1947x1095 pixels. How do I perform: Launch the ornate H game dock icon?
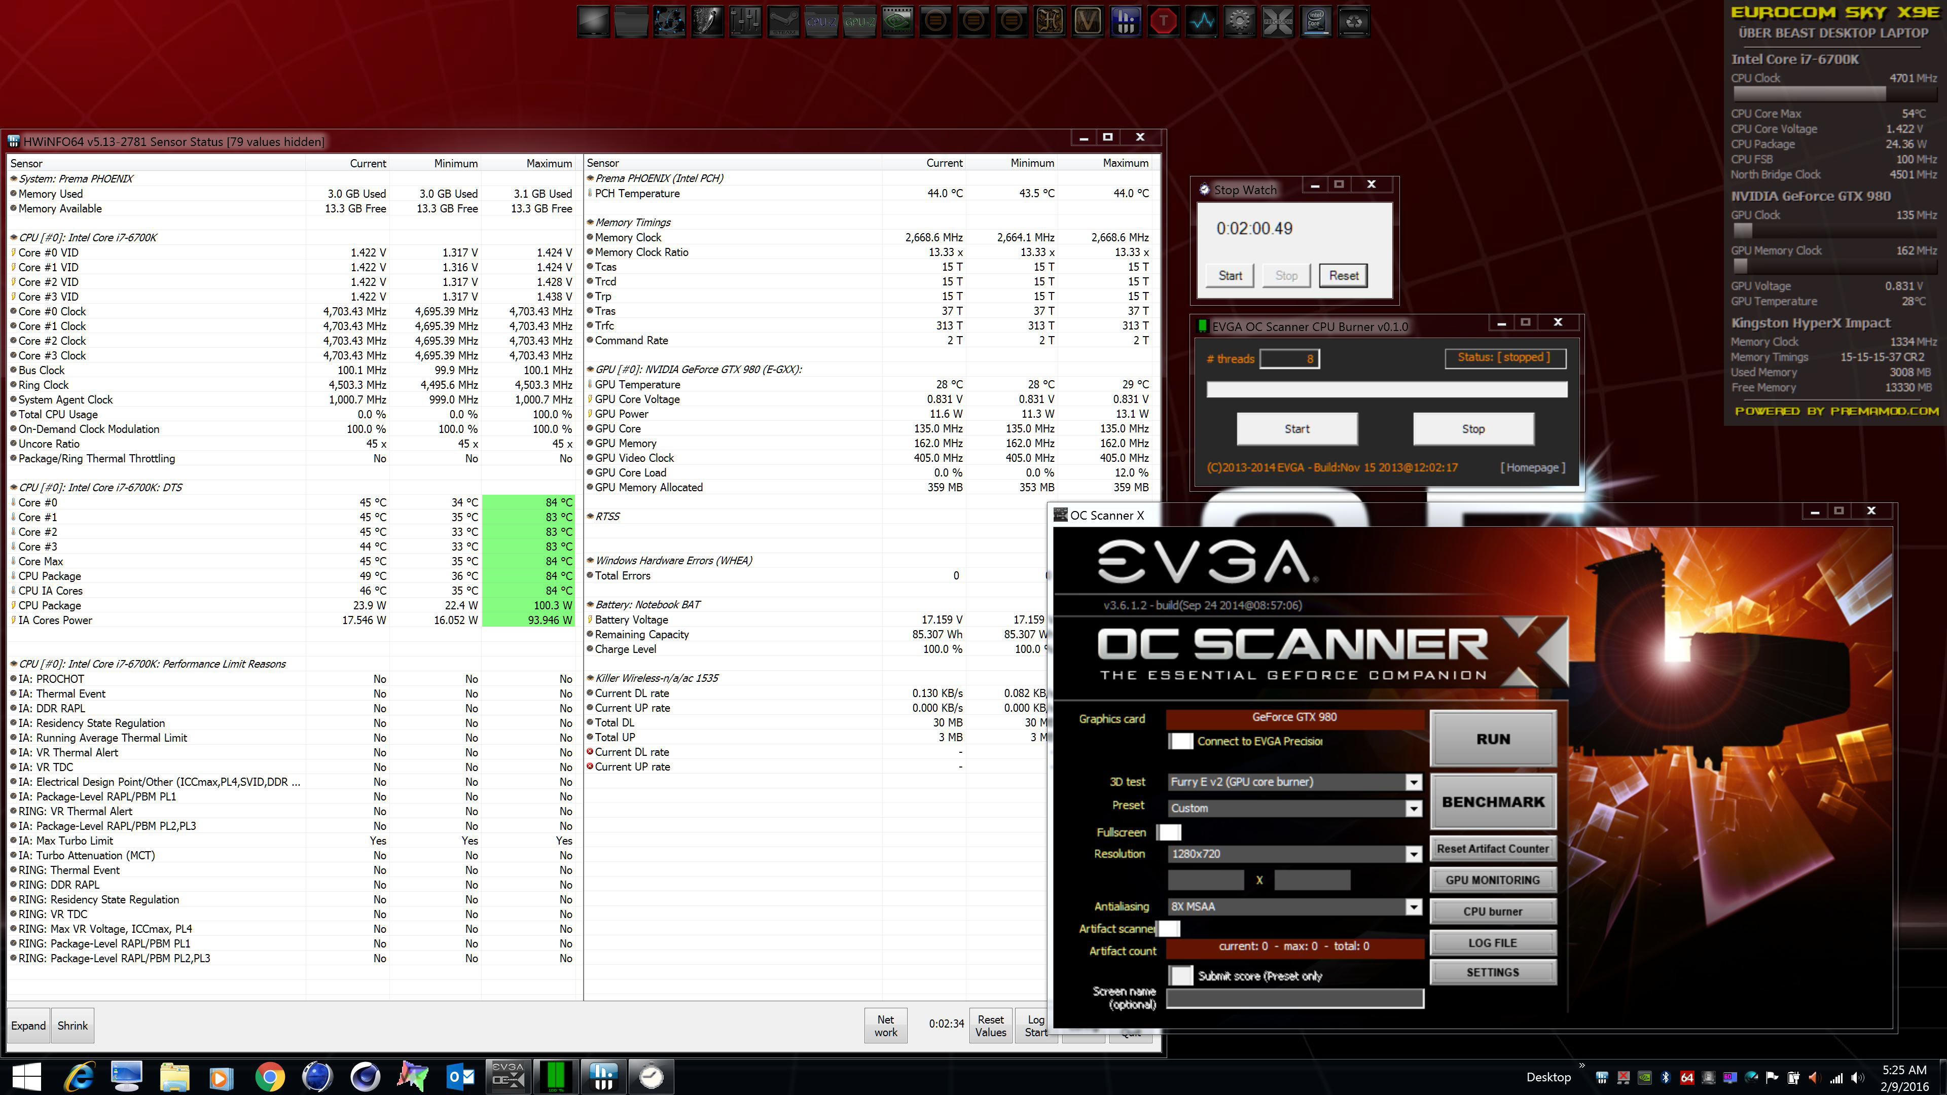(1049, 21)
